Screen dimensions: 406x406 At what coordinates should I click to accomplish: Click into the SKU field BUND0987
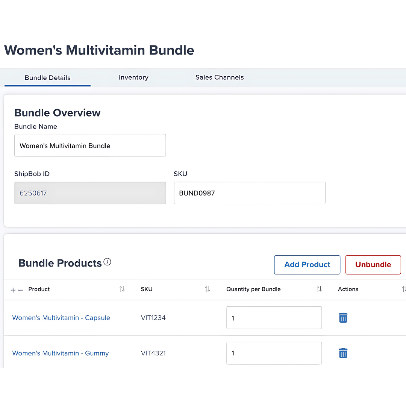pyautogui.click(x=249, y=193)
